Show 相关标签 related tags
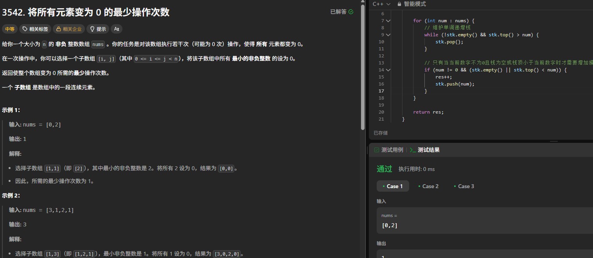Viewport: 593px width, 258px height. [x=35, y=29]
